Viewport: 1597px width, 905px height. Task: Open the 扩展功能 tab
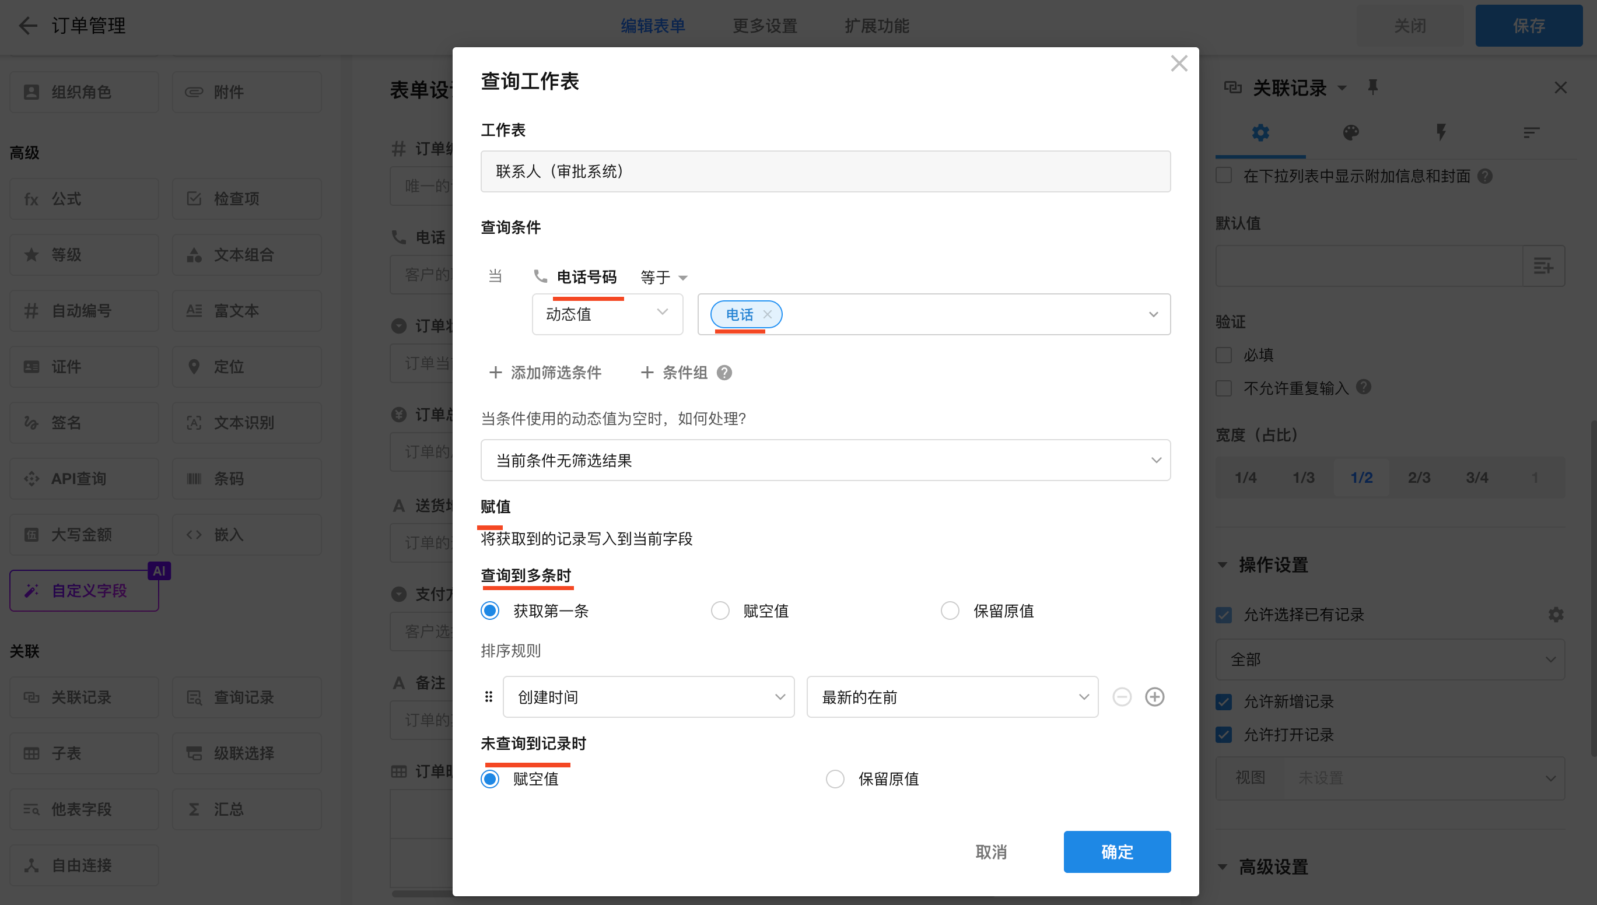[877, 26]
